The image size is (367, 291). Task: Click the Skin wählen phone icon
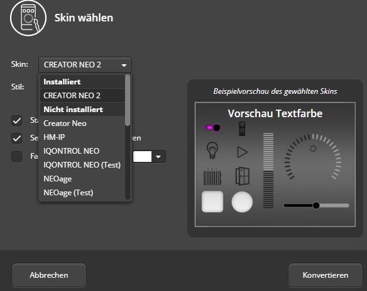28,18
